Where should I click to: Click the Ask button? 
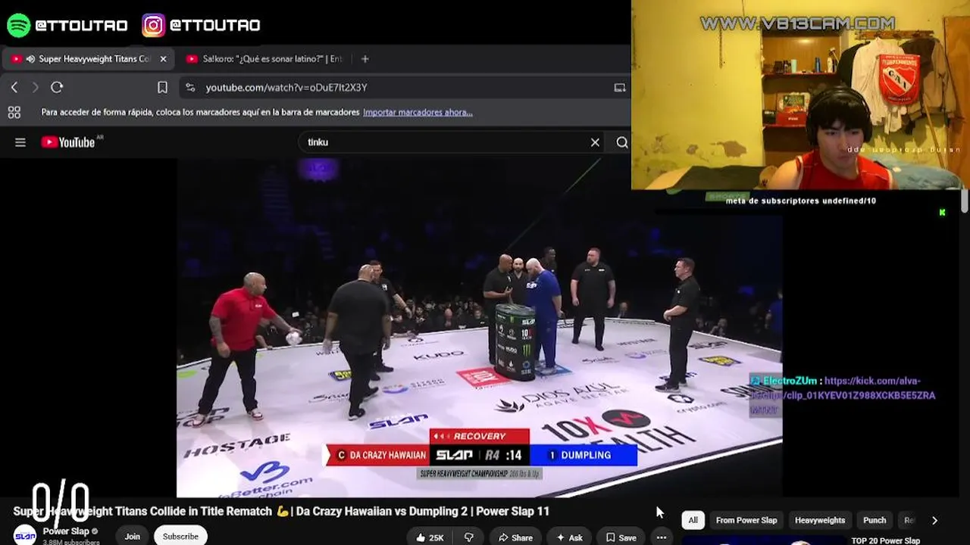(569, 537)
